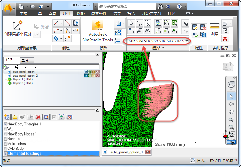Toggle the WL layer checkbox
The width and height of the screenshot is (241, 167).
click(x=6, y=129)
